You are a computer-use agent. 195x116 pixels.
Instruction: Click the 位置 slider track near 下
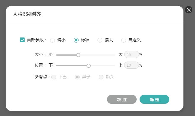tap(59, 66)
